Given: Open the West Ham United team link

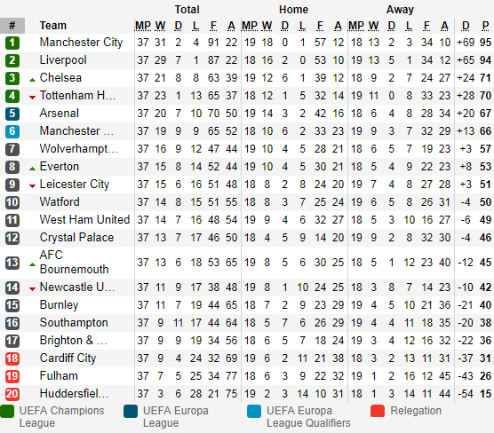Looking at the screenshot, I should click(84, 220).
